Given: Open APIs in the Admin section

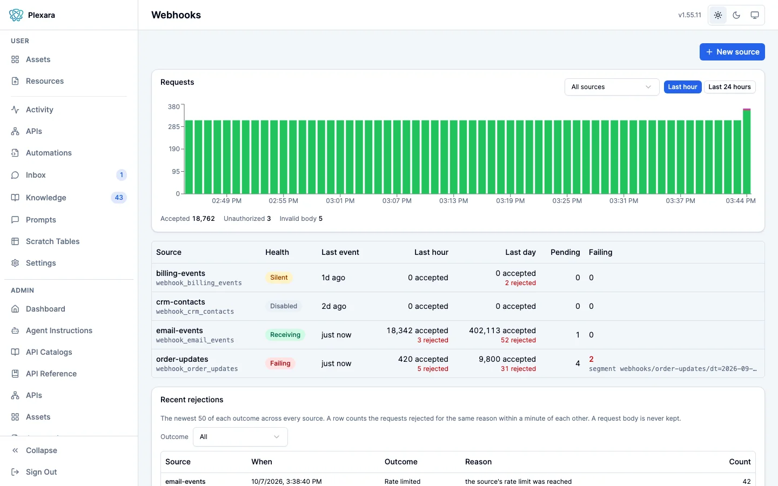Looking at the screenshot, I should 33,395.
